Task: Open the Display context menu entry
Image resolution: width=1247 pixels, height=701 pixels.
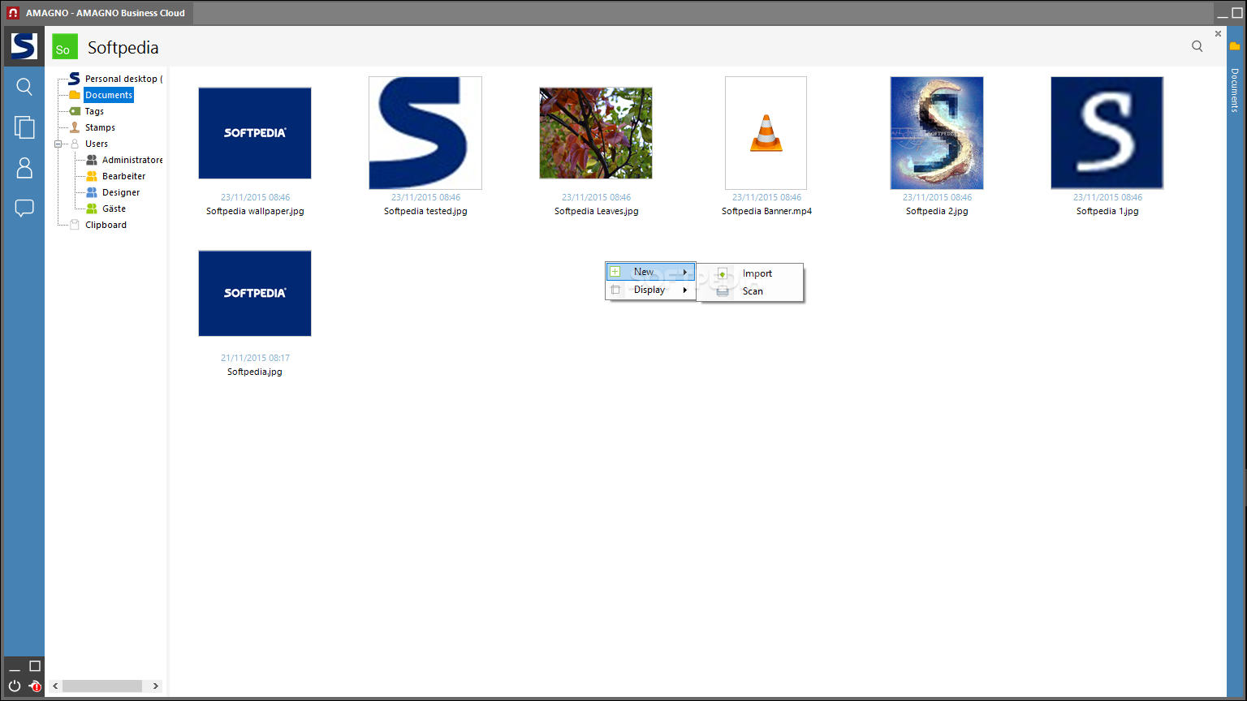Action: point(650,290)
